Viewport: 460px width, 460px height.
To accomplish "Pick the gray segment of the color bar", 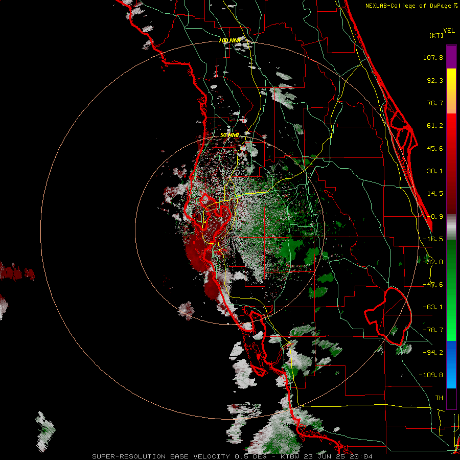I will coord(451,227).
